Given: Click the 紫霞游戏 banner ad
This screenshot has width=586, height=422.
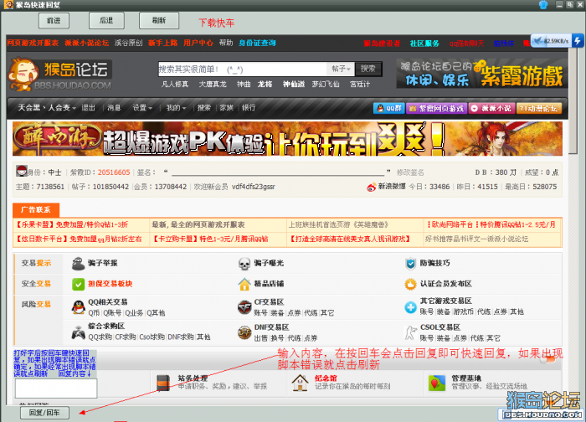Looking at the screenshot, I should pos(481,74).
